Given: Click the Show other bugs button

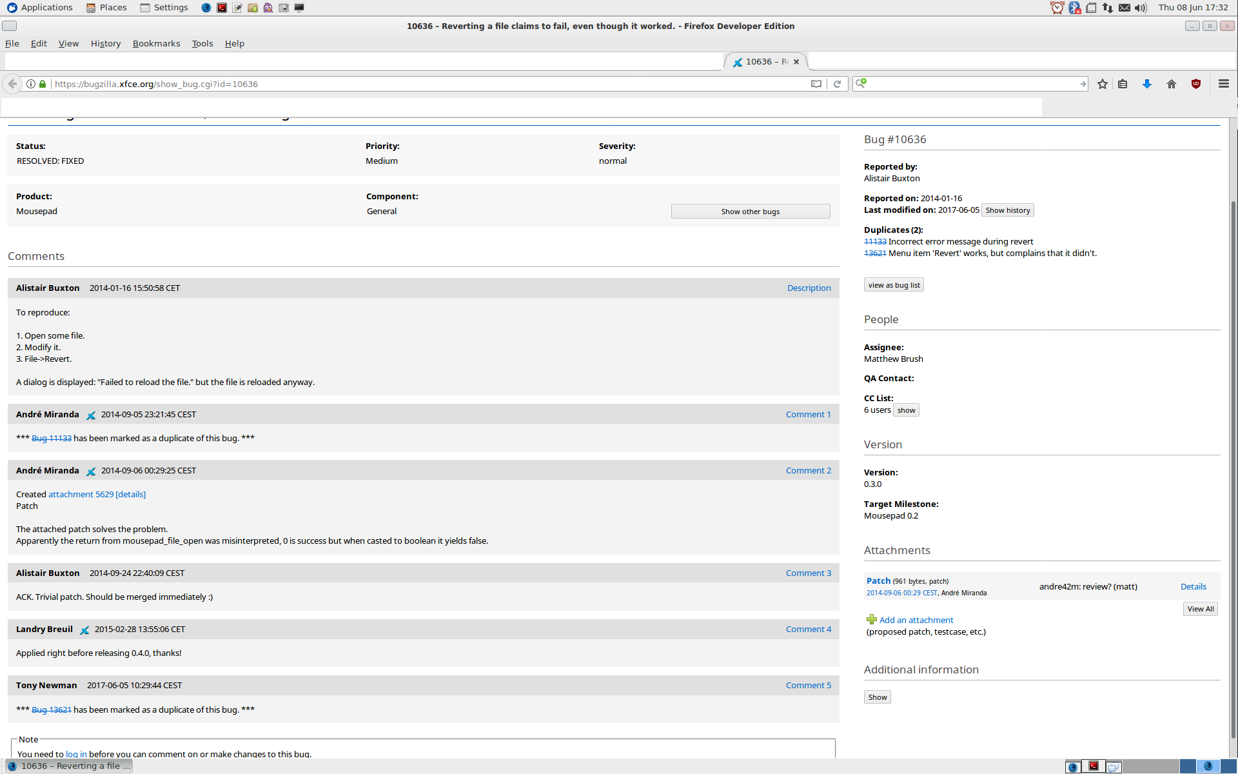Looking at the screenshot, I should [750, 212].
